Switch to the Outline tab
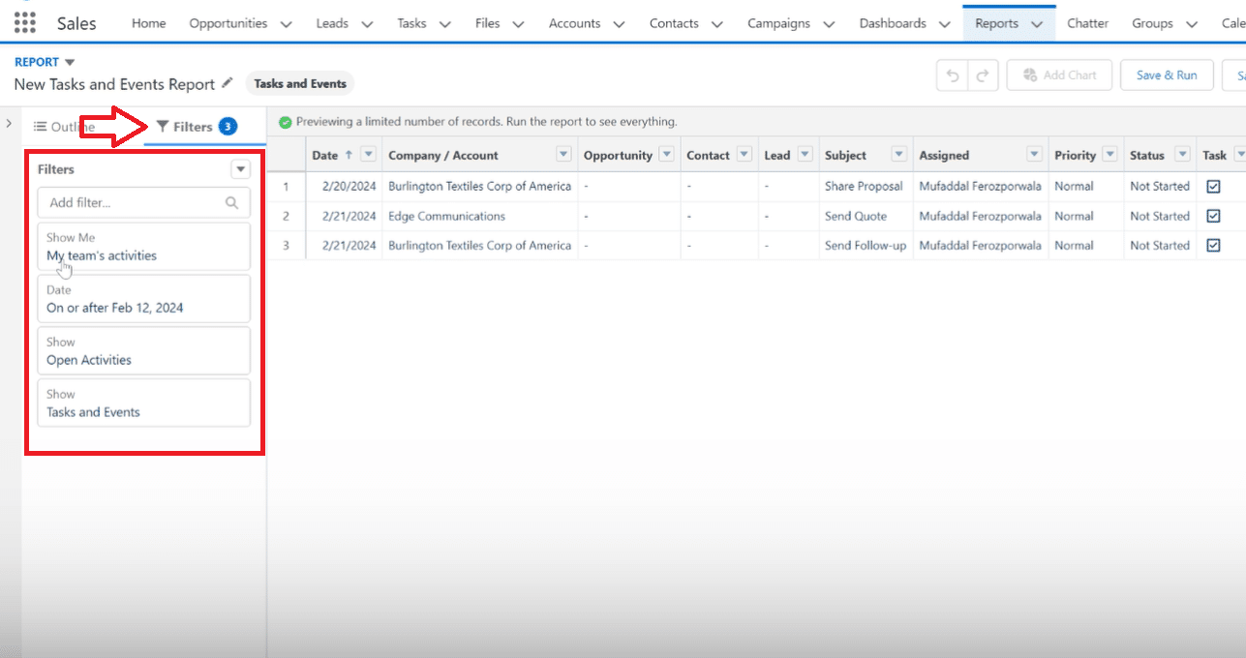The image size is (1246, 658). click(64, 127)
